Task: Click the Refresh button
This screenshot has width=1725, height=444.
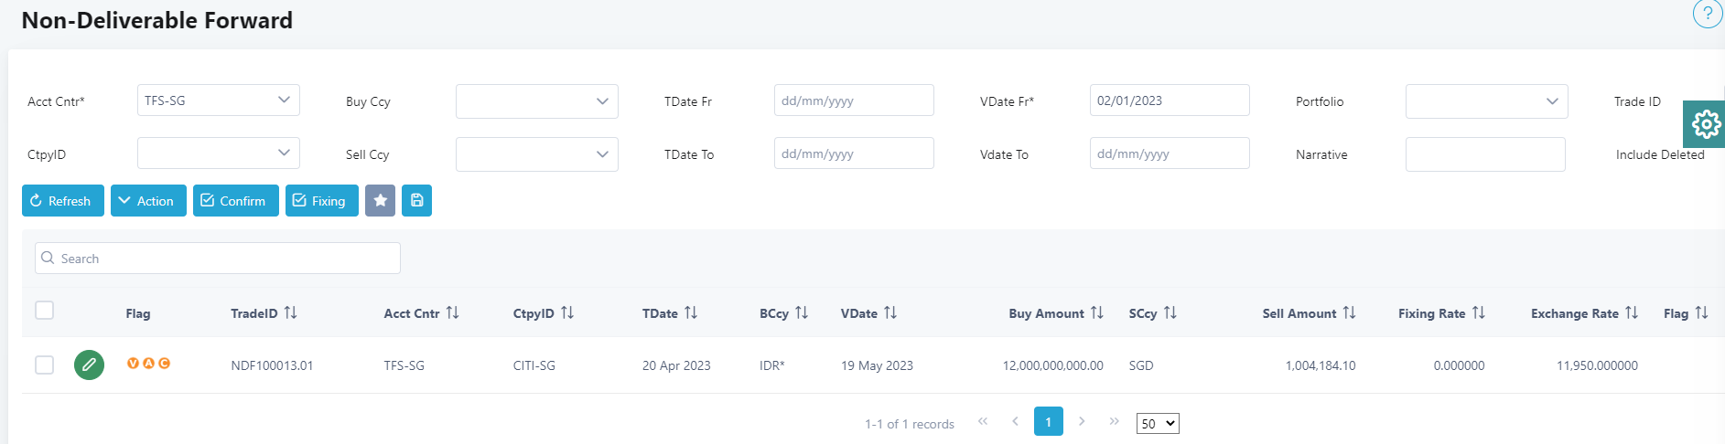Action: pos(62,201)
